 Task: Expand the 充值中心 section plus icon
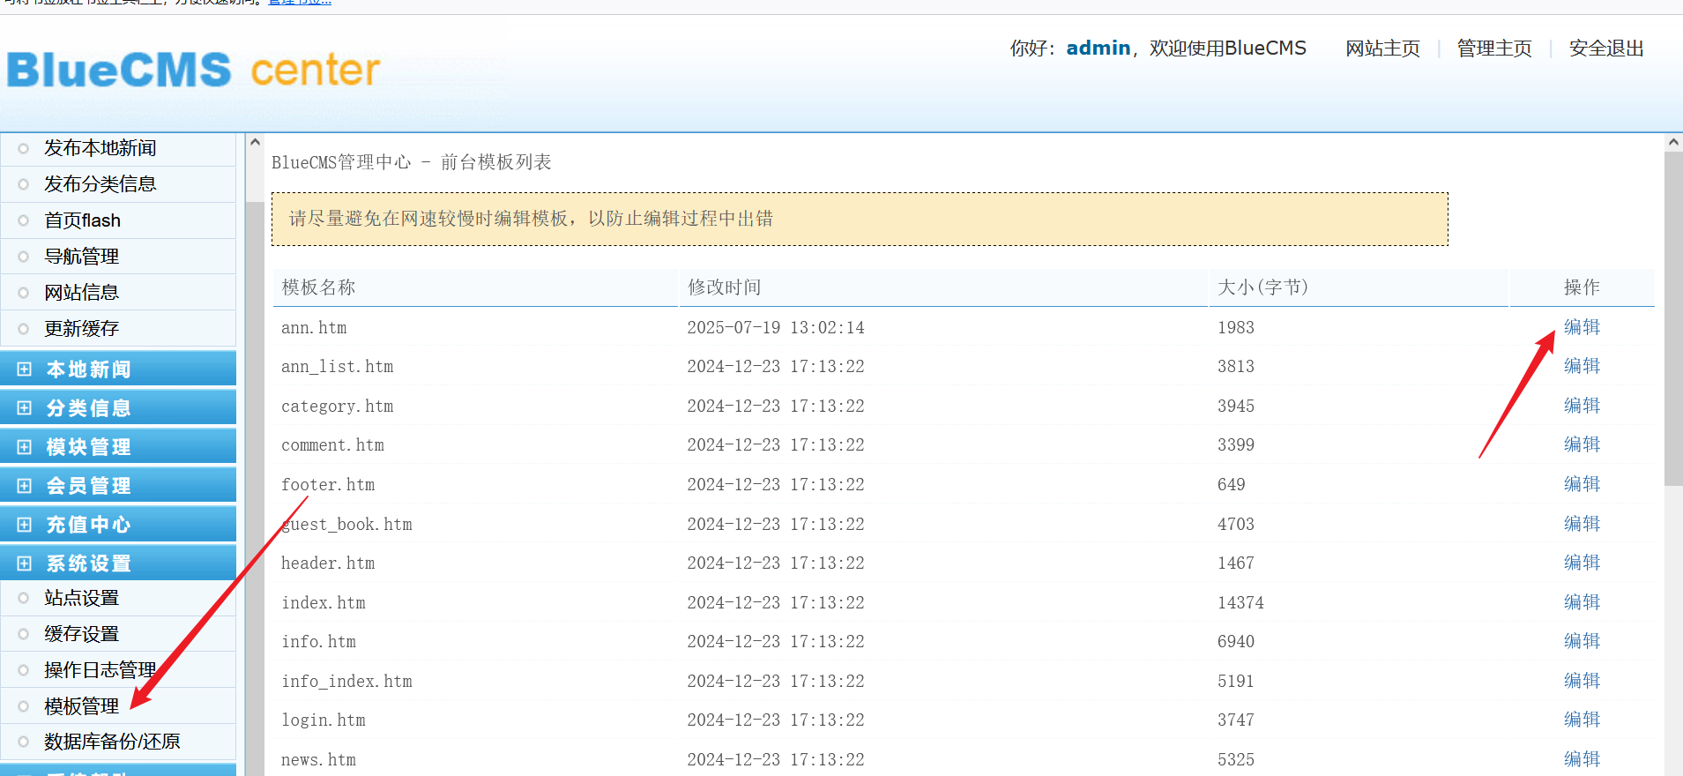(24, 525)
